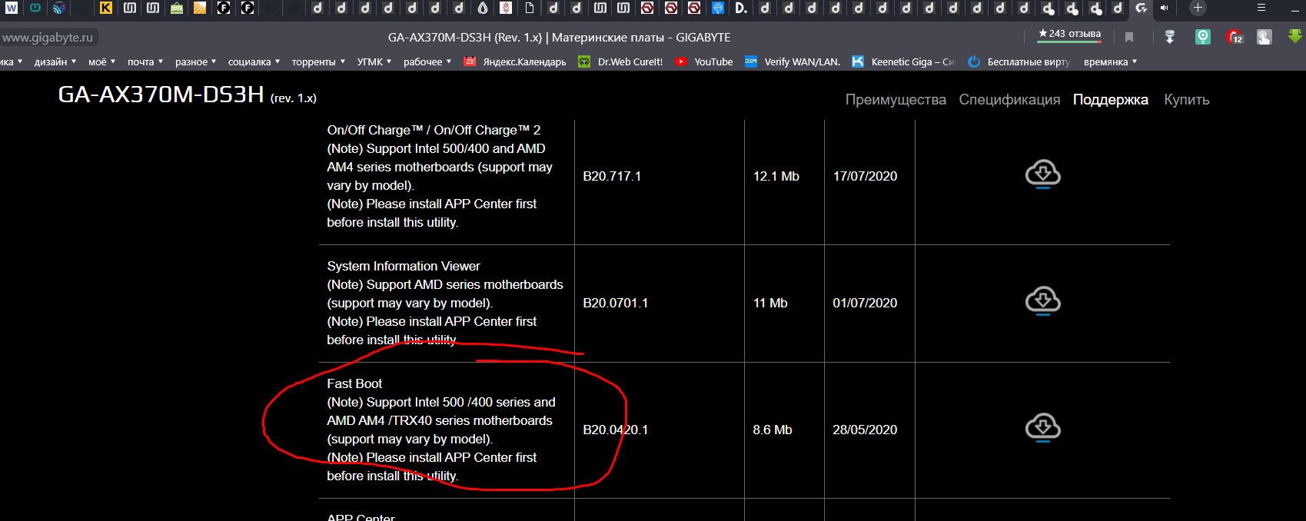Select version B20.0701.1 text
1306x521 pixels.
pyautogui.click(x=616, y=303)
